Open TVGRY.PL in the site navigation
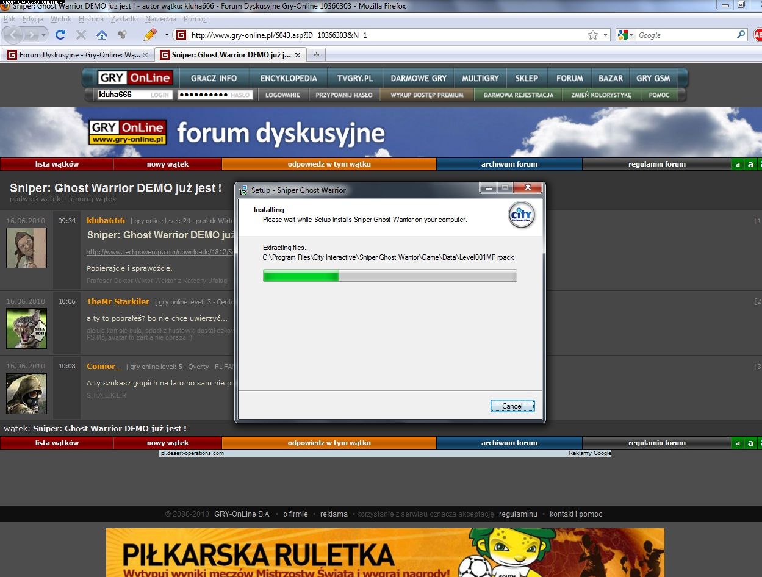Screen dimensions: 762x577 point(354,78)
